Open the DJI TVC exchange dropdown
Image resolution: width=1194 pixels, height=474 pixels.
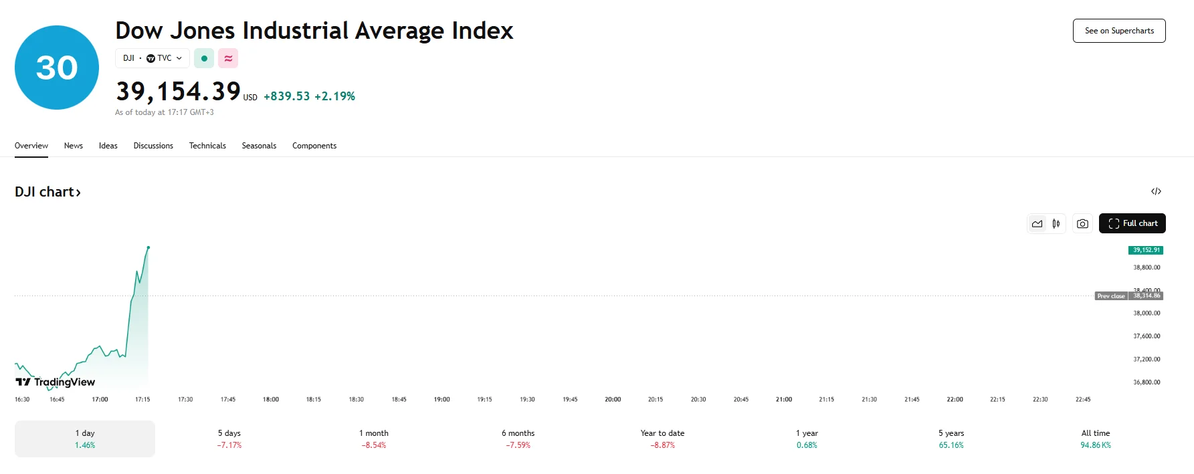pyautogui.click(x=153, y=59)
